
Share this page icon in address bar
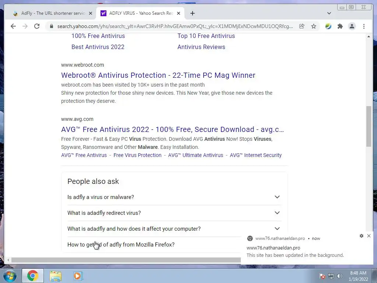pyautogui.click(x=302, y=26)
